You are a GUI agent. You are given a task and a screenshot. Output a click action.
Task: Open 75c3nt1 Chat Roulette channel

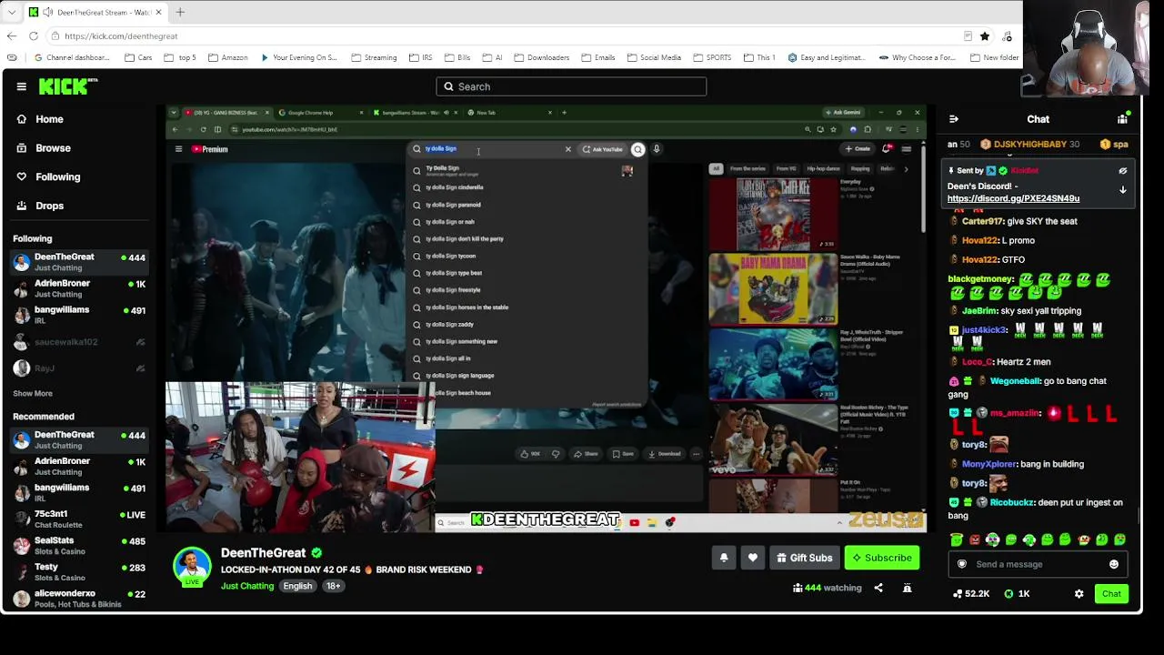click(79, 519)
